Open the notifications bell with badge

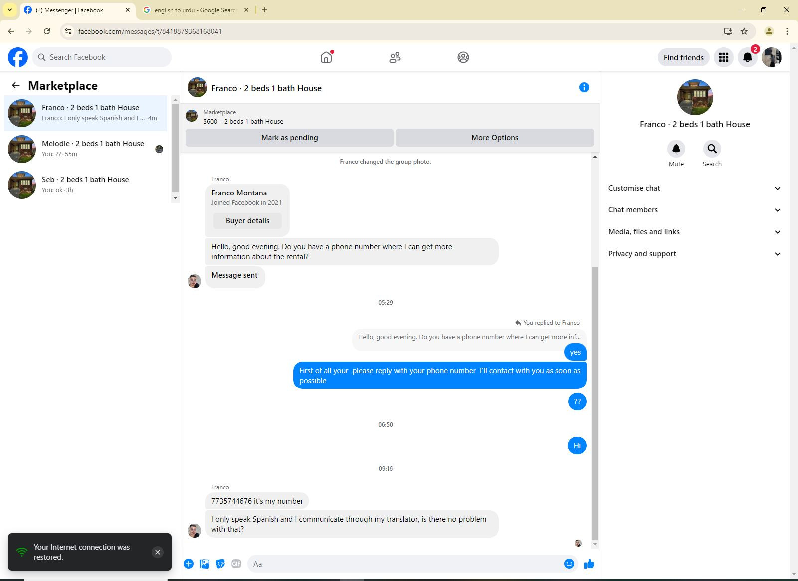click(x=748, y=57)
